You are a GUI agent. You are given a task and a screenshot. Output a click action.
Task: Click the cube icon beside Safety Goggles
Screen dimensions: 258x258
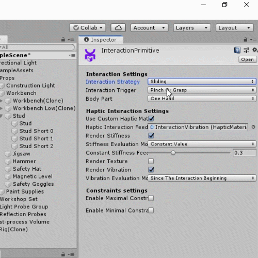coord(8,184)
